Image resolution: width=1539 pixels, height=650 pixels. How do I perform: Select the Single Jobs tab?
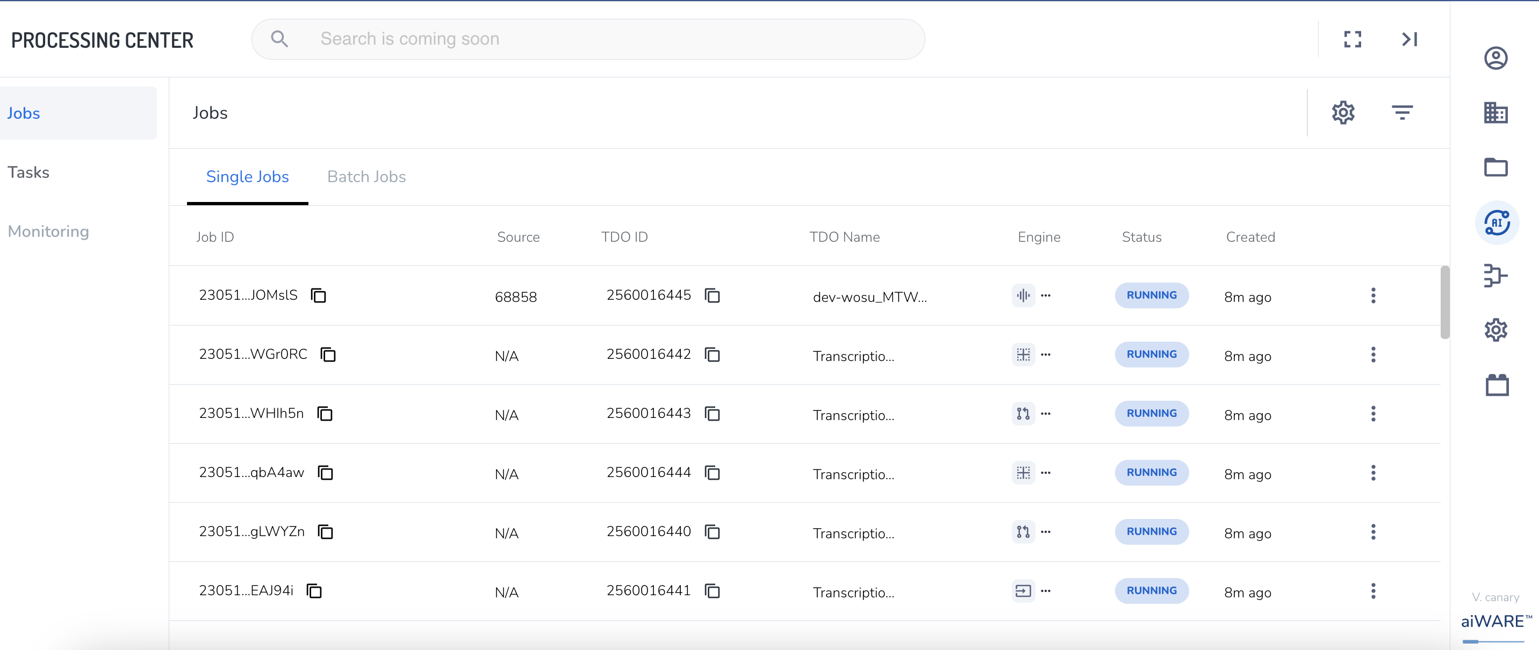(247, 177)
